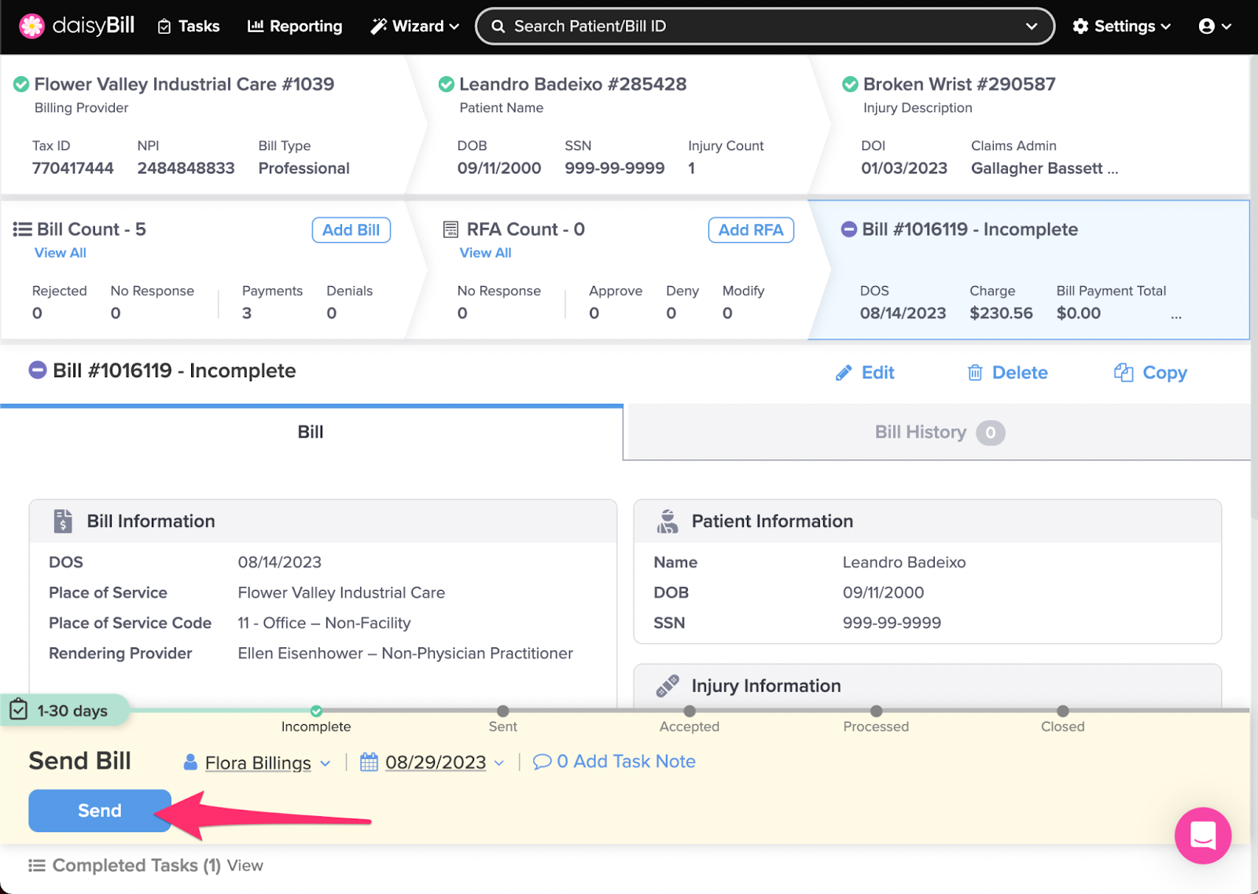Screen dimensions: 1258x894
Task: Click the Tasks clipboard icon
Action: click(x=164, y=27)
